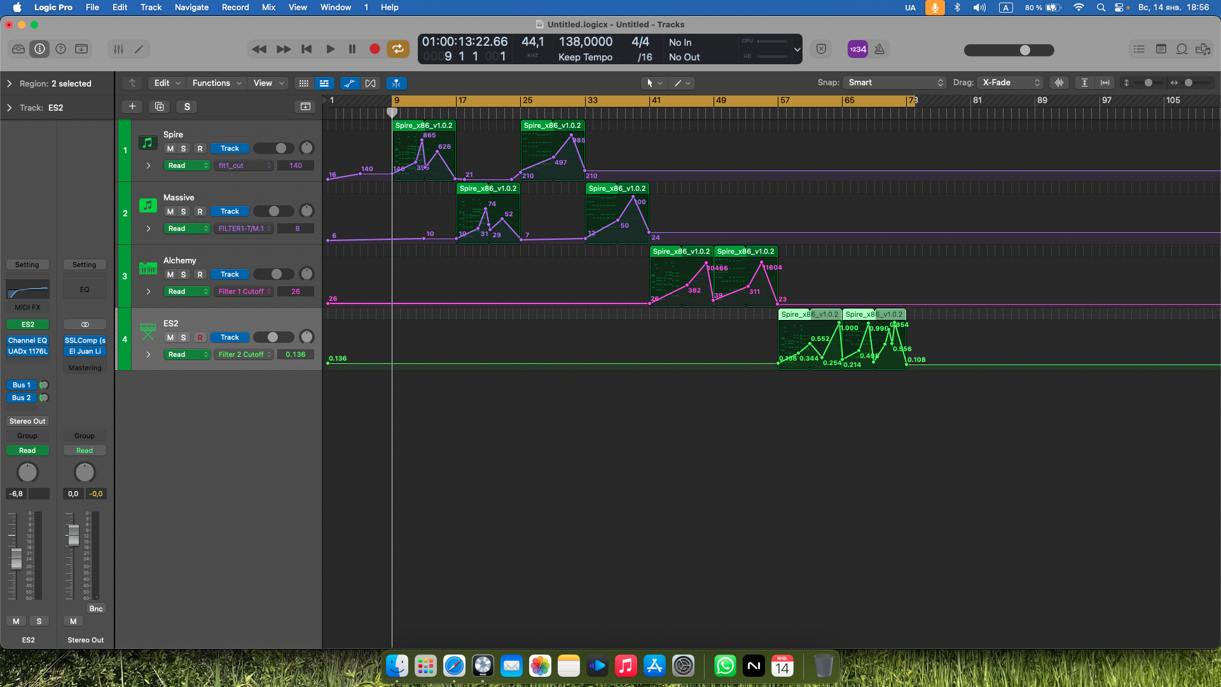The image size is (1221, 687).
Task: Open the Loop Browser button
Action: (1182, 49)
